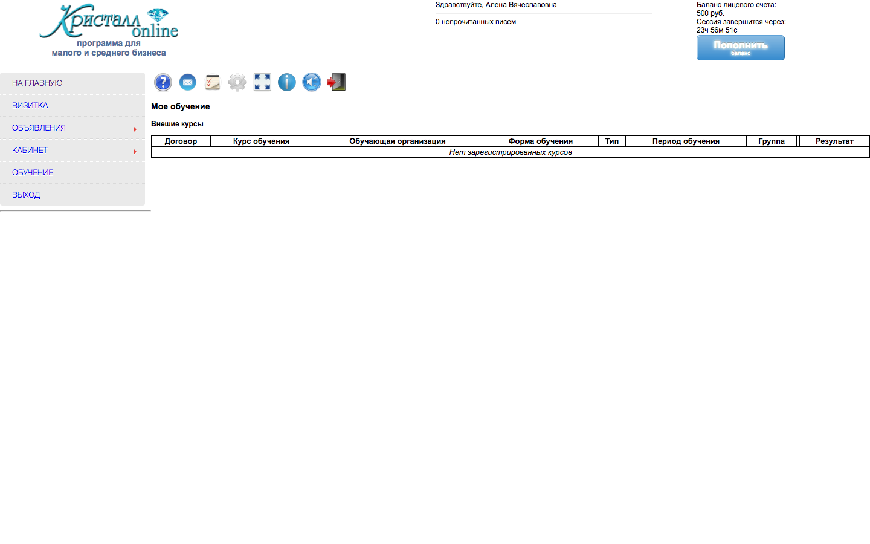Click the Внешие курсы subheading
The height and width of the screenshot is (544, 870).
point(177,124)
